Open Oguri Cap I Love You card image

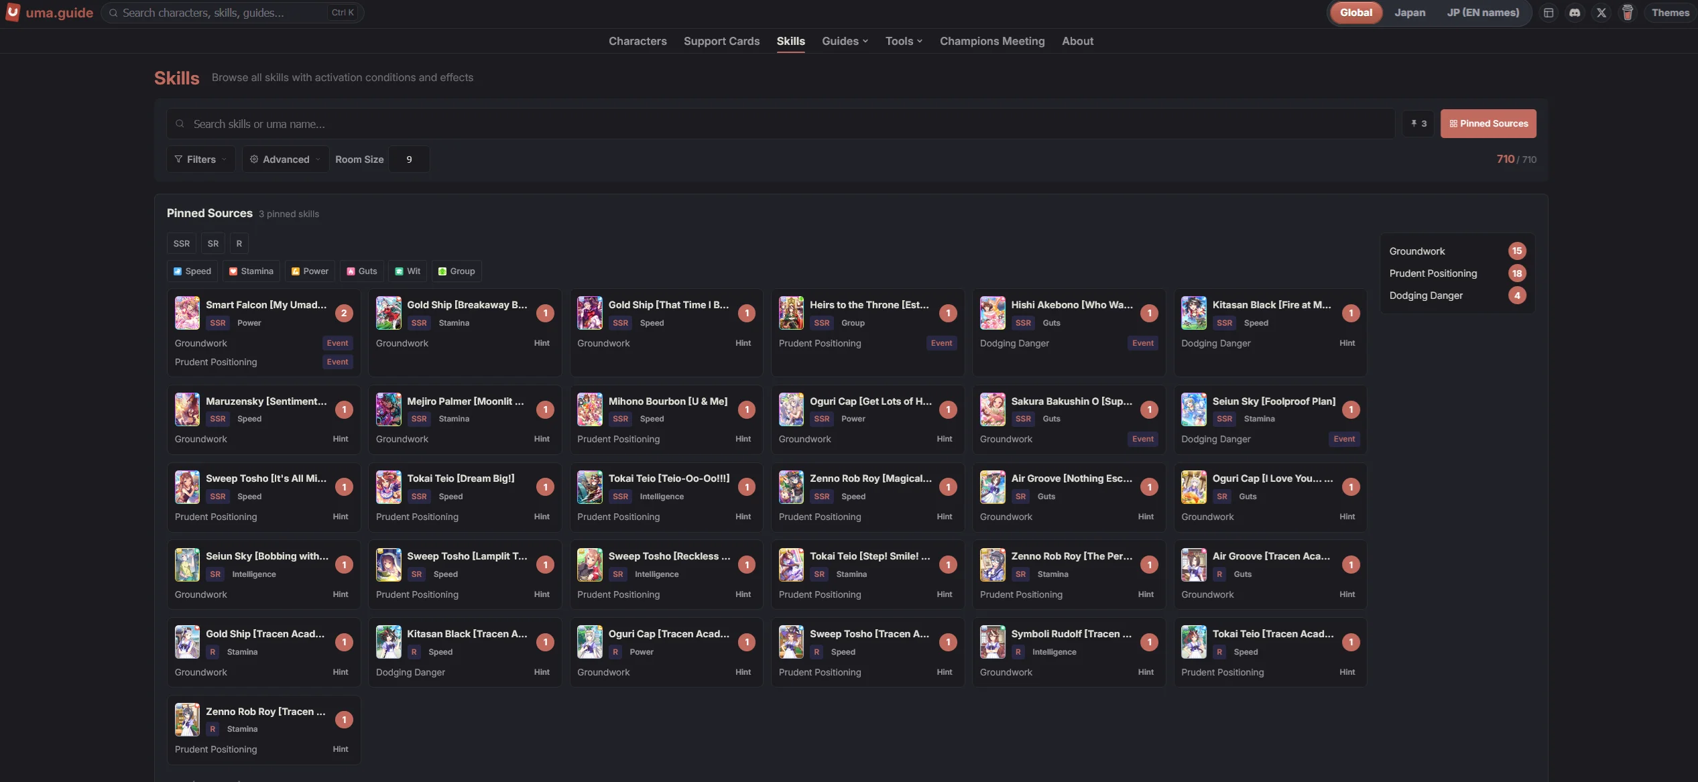pos(1193,487)
